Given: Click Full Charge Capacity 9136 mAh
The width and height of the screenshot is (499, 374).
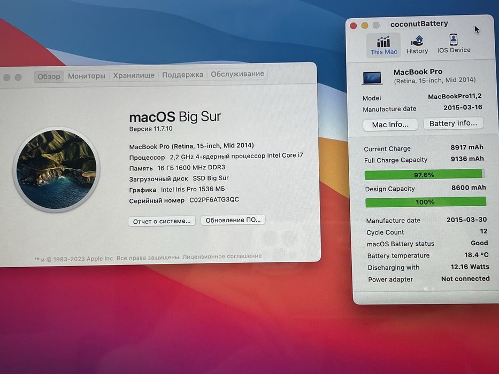Looking at the screenshot, I should tap(467, 159).
